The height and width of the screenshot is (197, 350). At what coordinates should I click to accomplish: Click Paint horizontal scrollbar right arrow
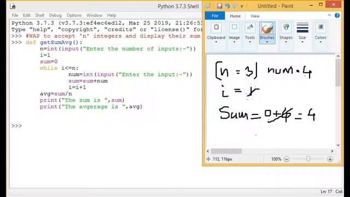332,151
